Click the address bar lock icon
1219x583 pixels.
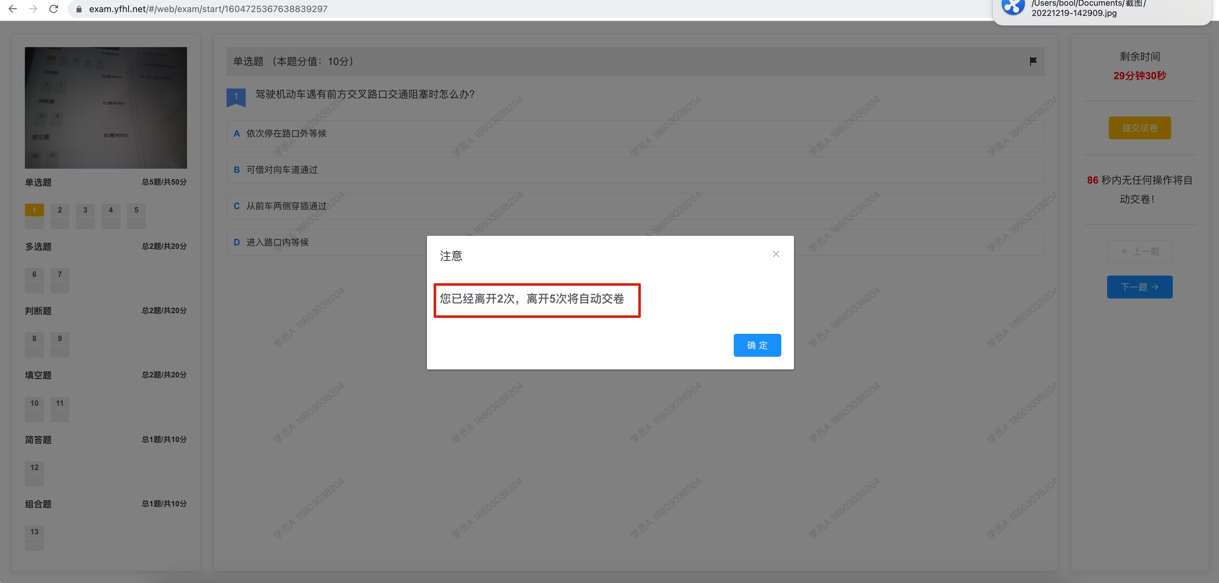(79, 9)
